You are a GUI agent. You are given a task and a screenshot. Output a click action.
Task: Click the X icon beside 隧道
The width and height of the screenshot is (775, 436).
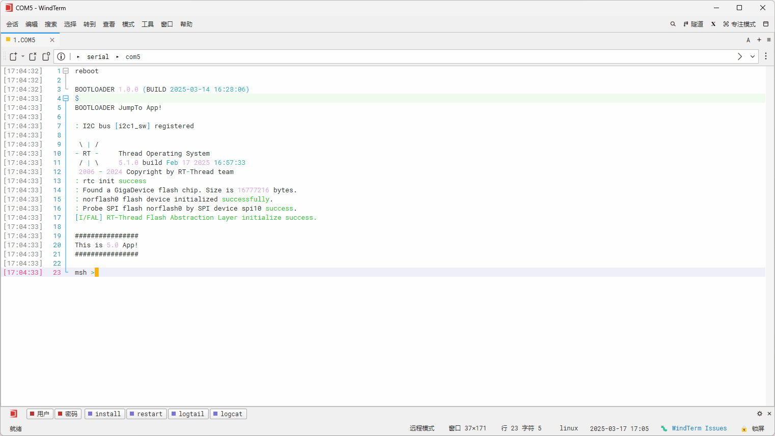pos(713,24)
